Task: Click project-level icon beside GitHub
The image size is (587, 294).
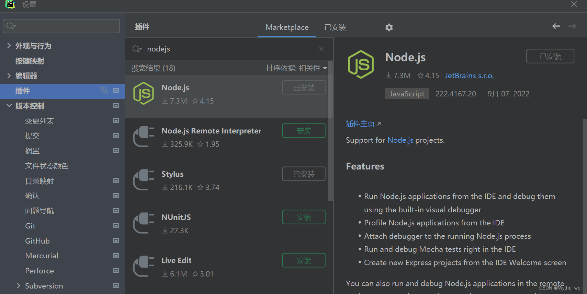Action: pos(116,240)
